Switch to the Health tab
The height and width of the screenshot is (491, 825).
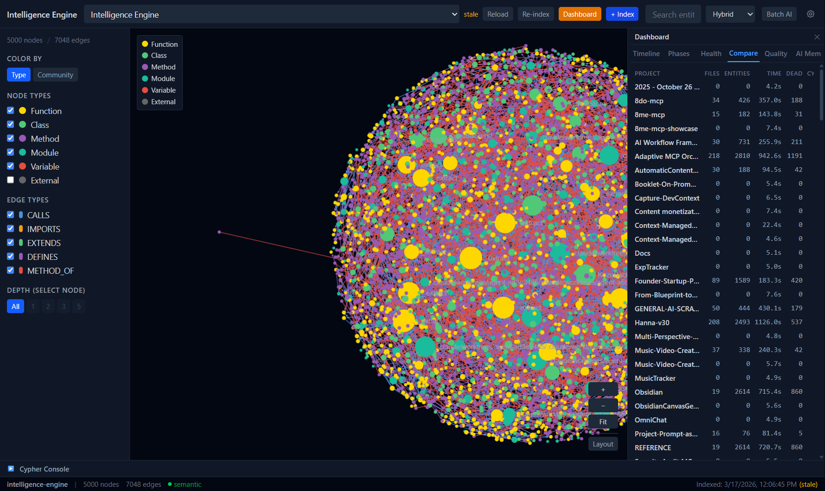tap(711, 54)
